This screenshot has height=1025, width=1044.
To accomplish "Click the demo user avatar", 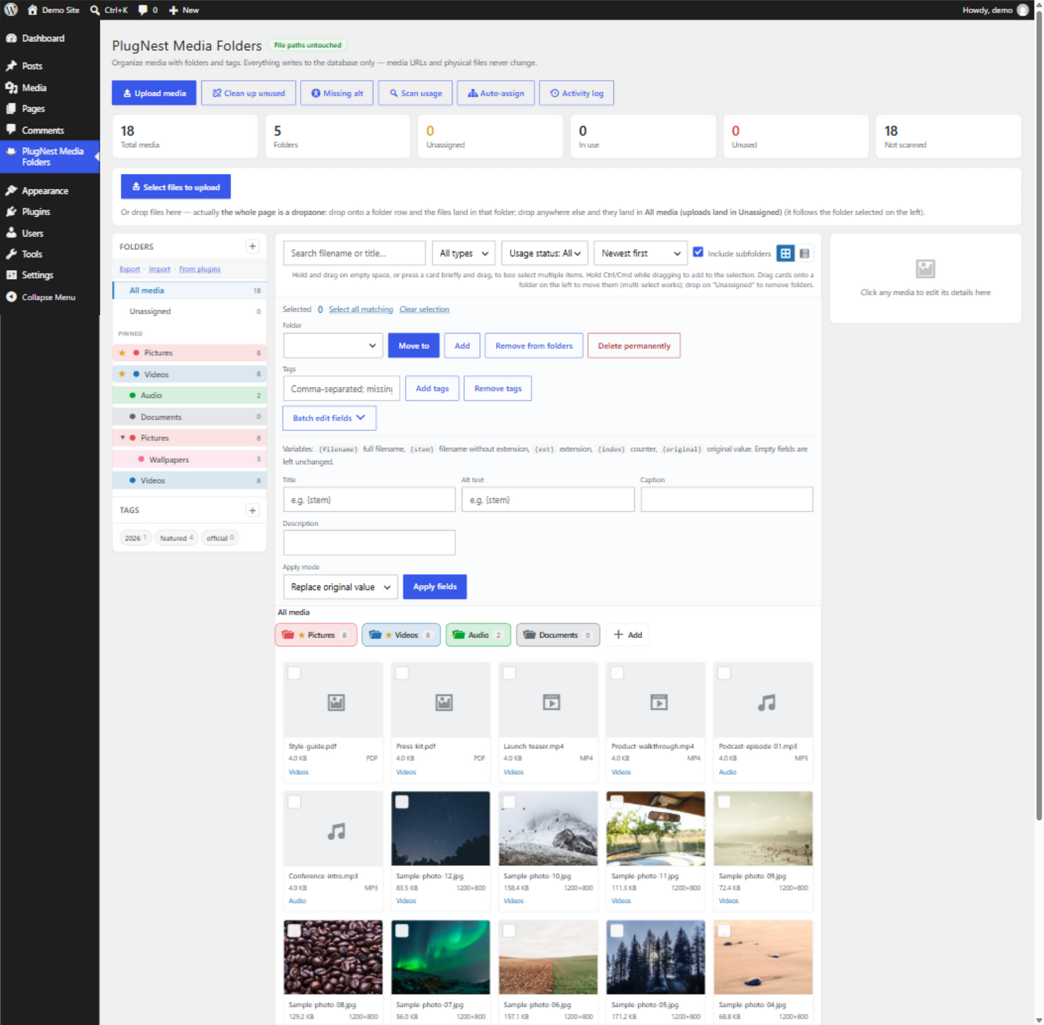I will click(1023, 10).
